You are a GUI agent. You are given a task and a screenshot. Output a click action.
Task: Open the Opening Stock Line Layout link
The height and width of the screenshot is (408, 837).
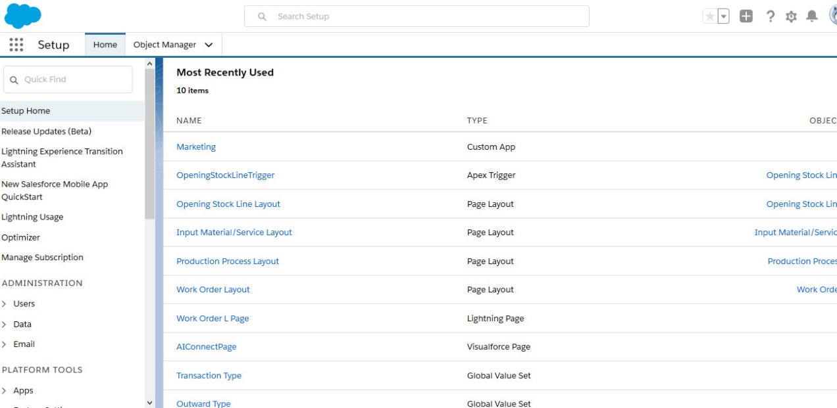(228, 204)
